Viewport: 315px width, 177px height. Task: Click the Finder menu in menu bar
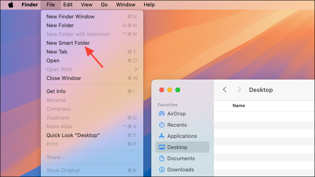pos(30,5)
